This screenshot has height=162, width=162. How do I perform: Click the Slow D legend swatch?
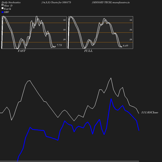click(3, 5)
